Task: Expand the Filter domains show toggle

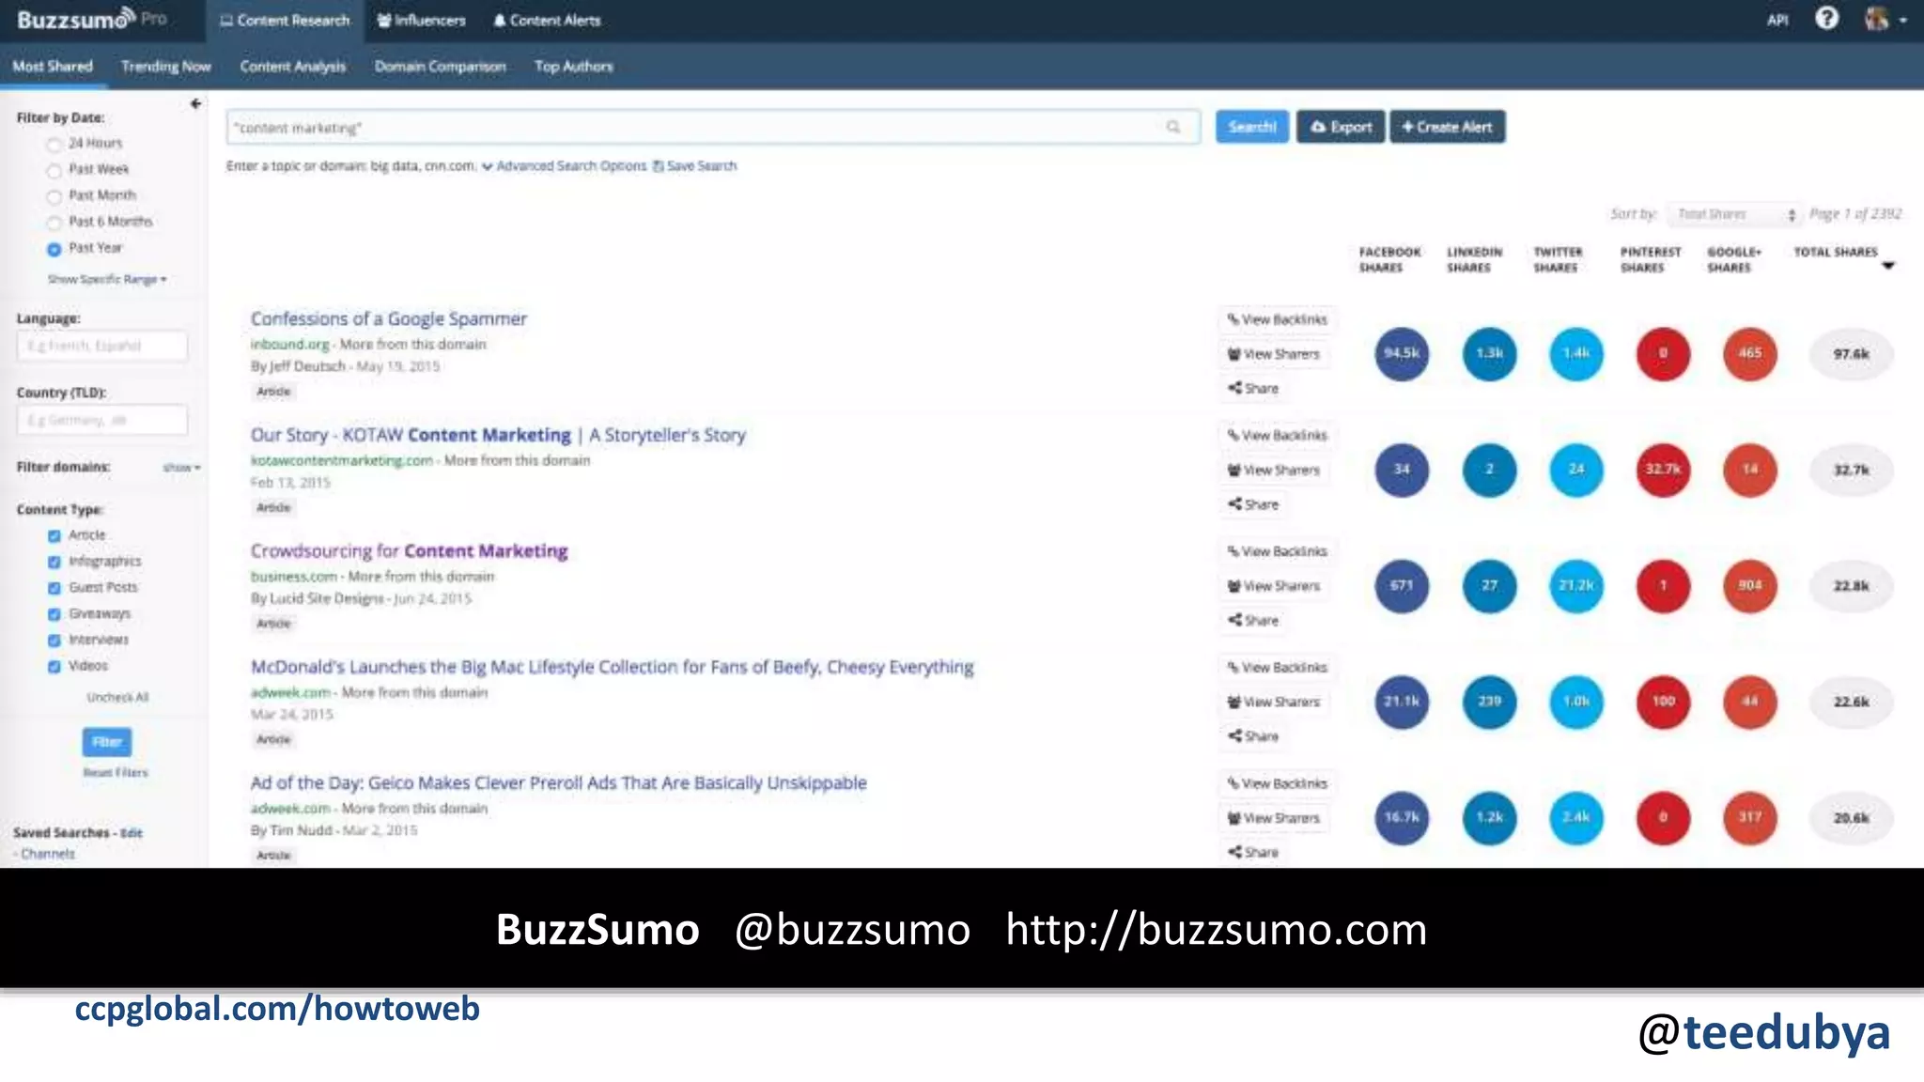Action: tap(181, 467)
